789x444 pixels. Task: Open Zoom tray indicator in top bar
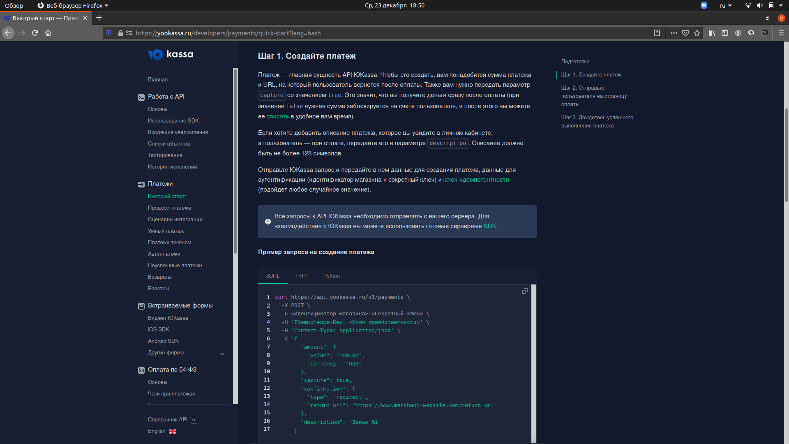point(704,5)
